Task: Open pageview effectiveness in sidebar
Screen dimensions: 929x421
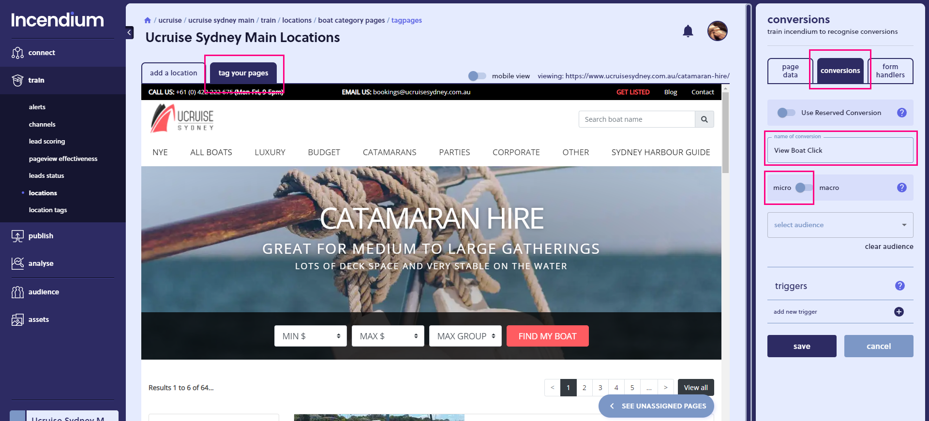Action: 63,159
